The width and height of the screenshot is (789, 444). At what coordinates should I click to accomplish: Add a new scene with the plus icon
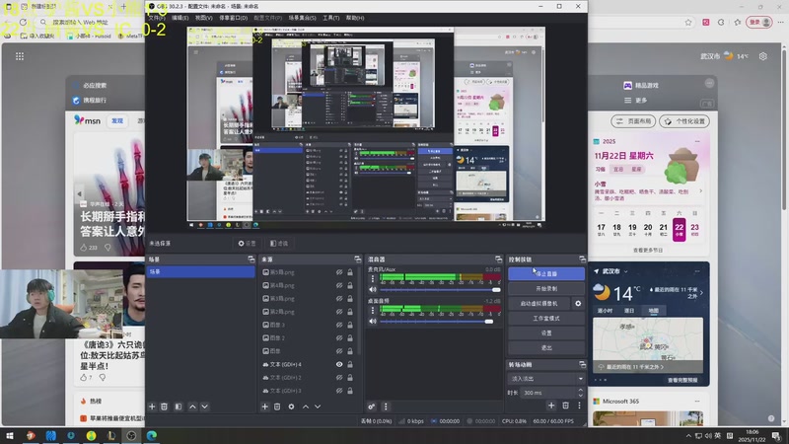(152, 407)
